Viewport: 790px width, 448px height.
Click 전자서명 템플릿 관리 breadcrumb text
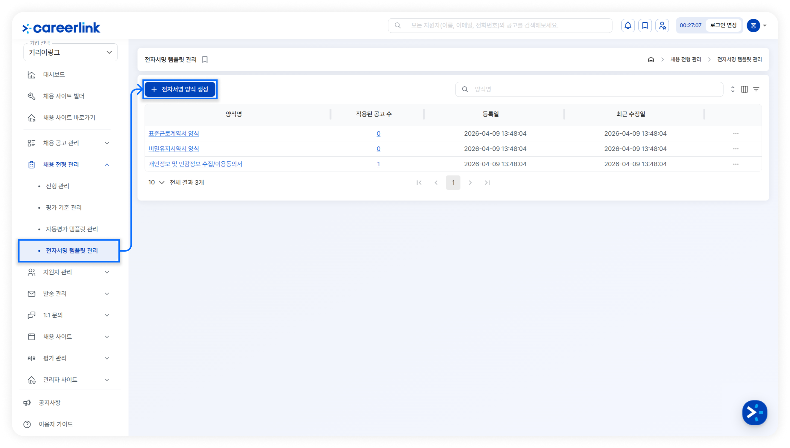coord(739,59)
